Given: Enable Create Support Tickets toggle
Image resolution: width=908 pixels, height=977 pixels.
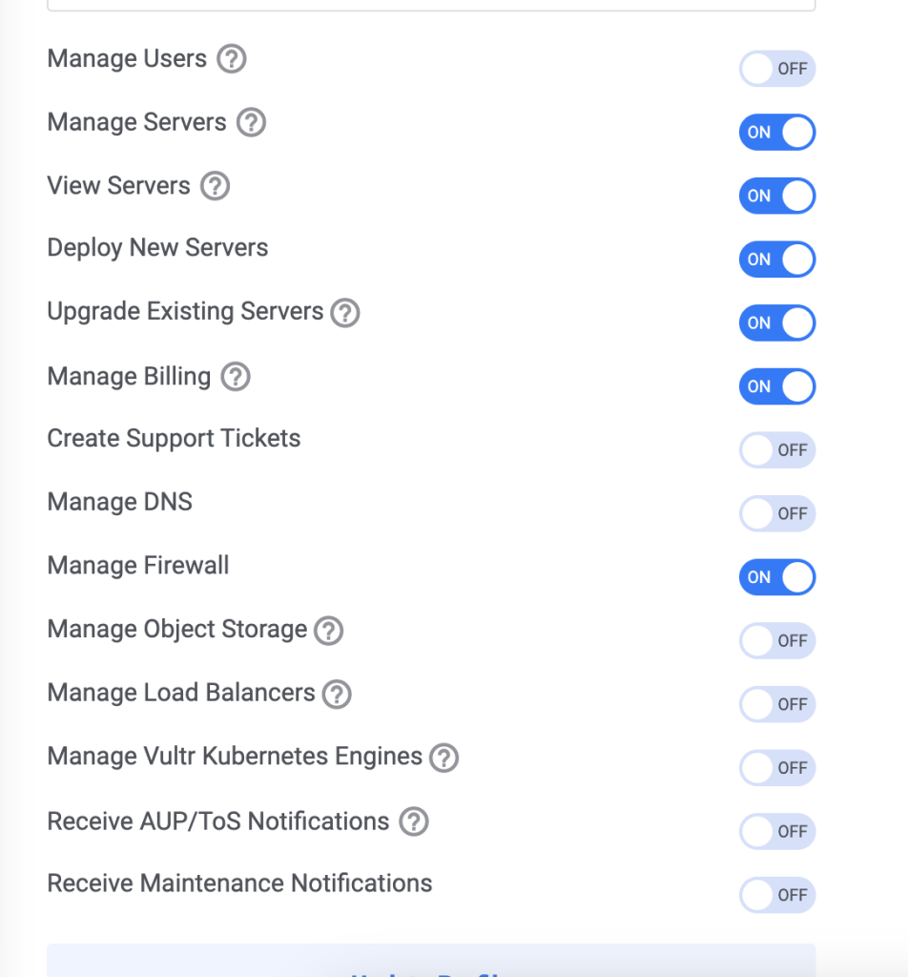Looking at the screenshot, I should coord(777,450).
